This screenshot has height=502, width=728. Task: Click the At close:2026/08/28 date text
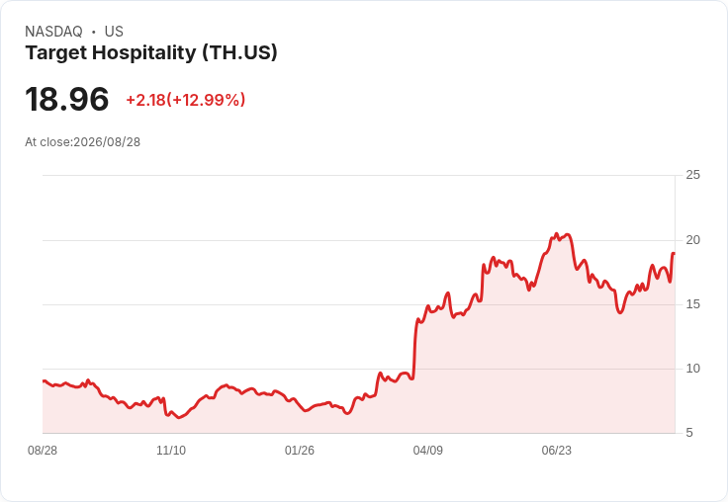83,142
